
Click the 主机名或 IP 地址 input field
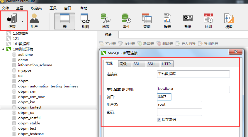(x=193, y=89)
